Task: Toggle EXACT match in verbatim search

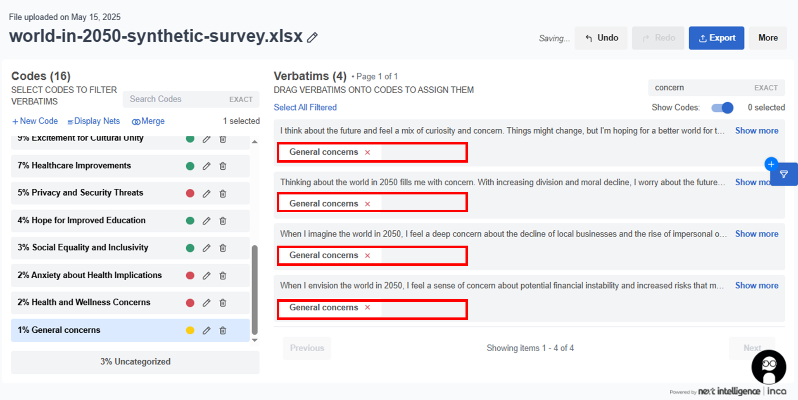Action: [766, 88]
